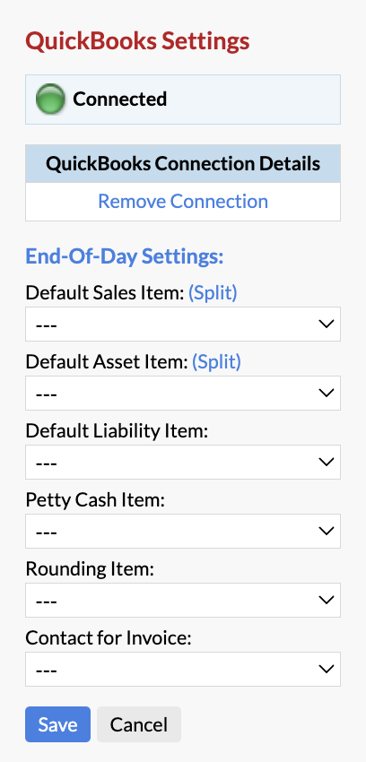Click Split link beside Default Asset Item
Screen dimensions: 366x762
point(216,362)
